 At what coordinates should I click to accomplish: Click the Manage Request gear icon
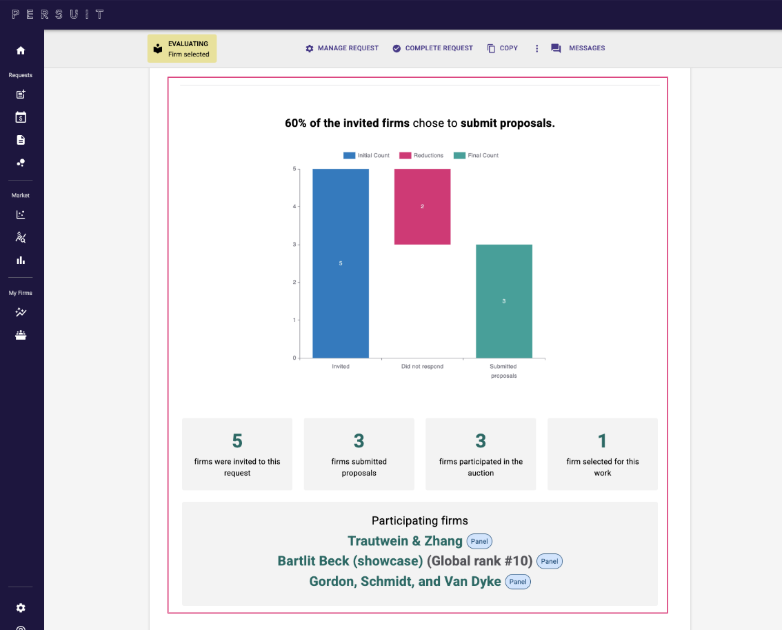(x=309, y=48)
